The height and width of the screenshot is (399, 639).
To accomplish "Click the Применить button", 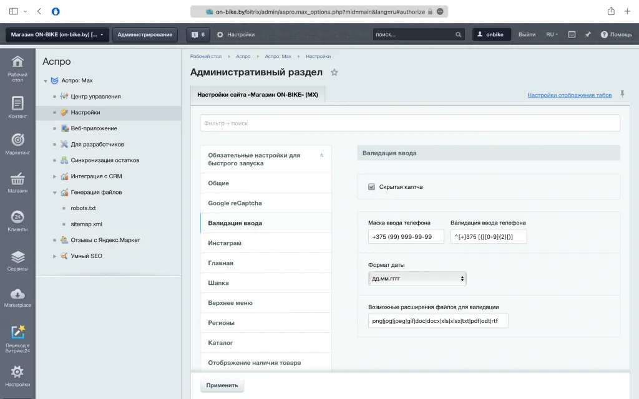I will (222, 385).
